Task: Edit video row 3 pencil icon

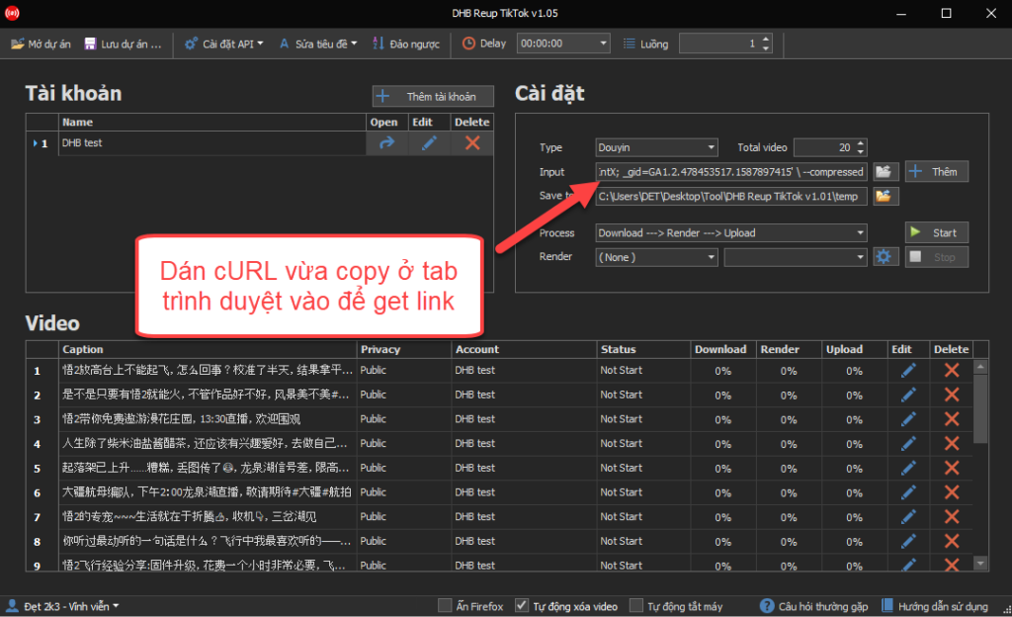Action: pos(908,419)
